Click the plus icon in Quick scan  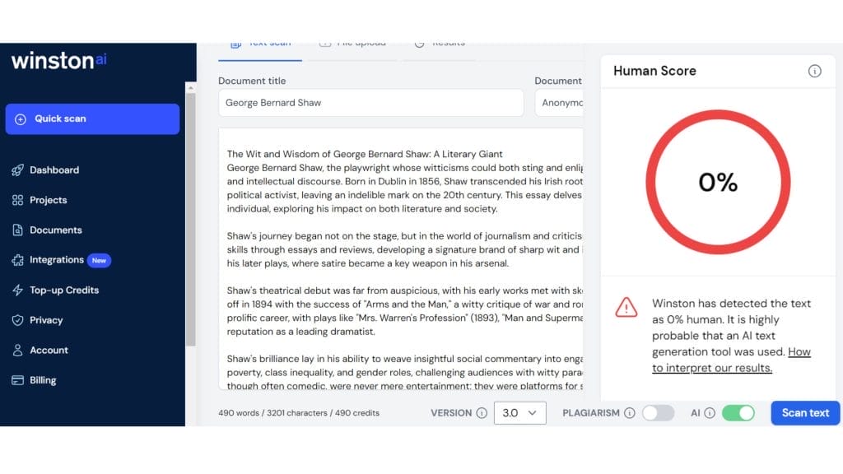click(21, 119)
